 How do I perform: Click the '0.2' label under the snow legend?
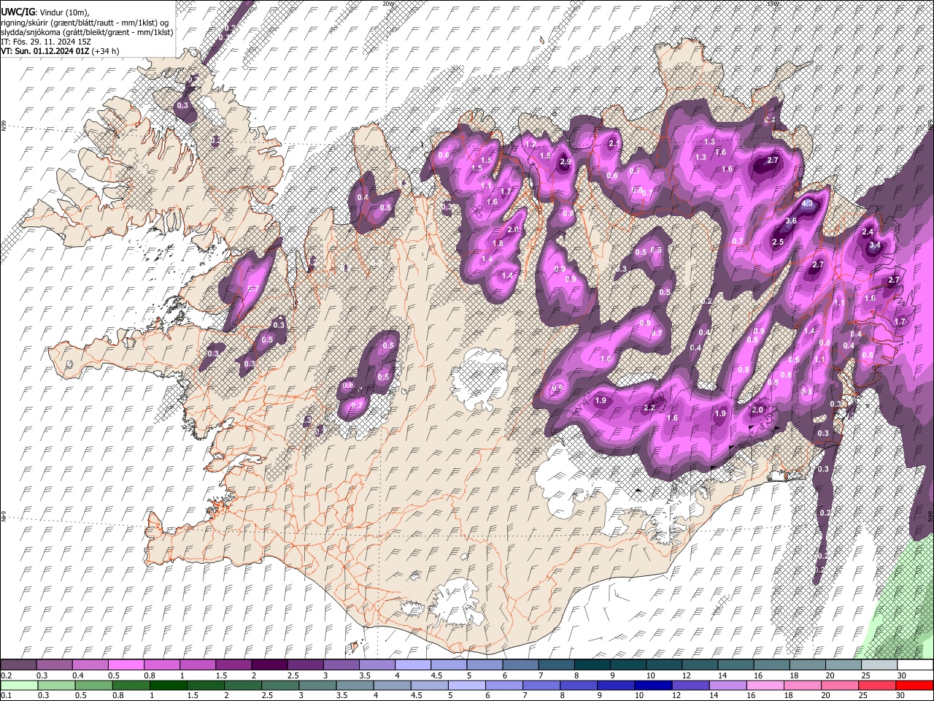pyautogui.click(x=7, y=676)
